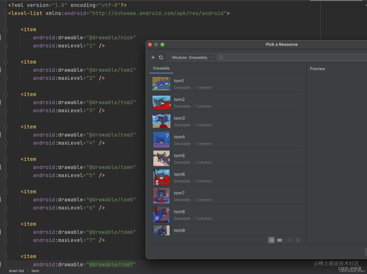Choose the tom4 thumbnail image

point(161,140)
